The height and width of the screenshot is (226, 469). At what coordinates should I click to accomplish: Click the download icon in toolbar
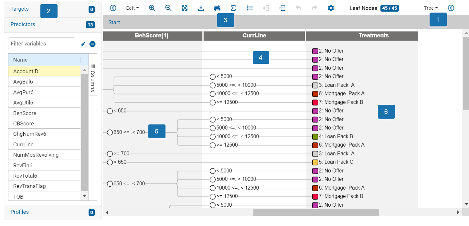tap(201, 8)
